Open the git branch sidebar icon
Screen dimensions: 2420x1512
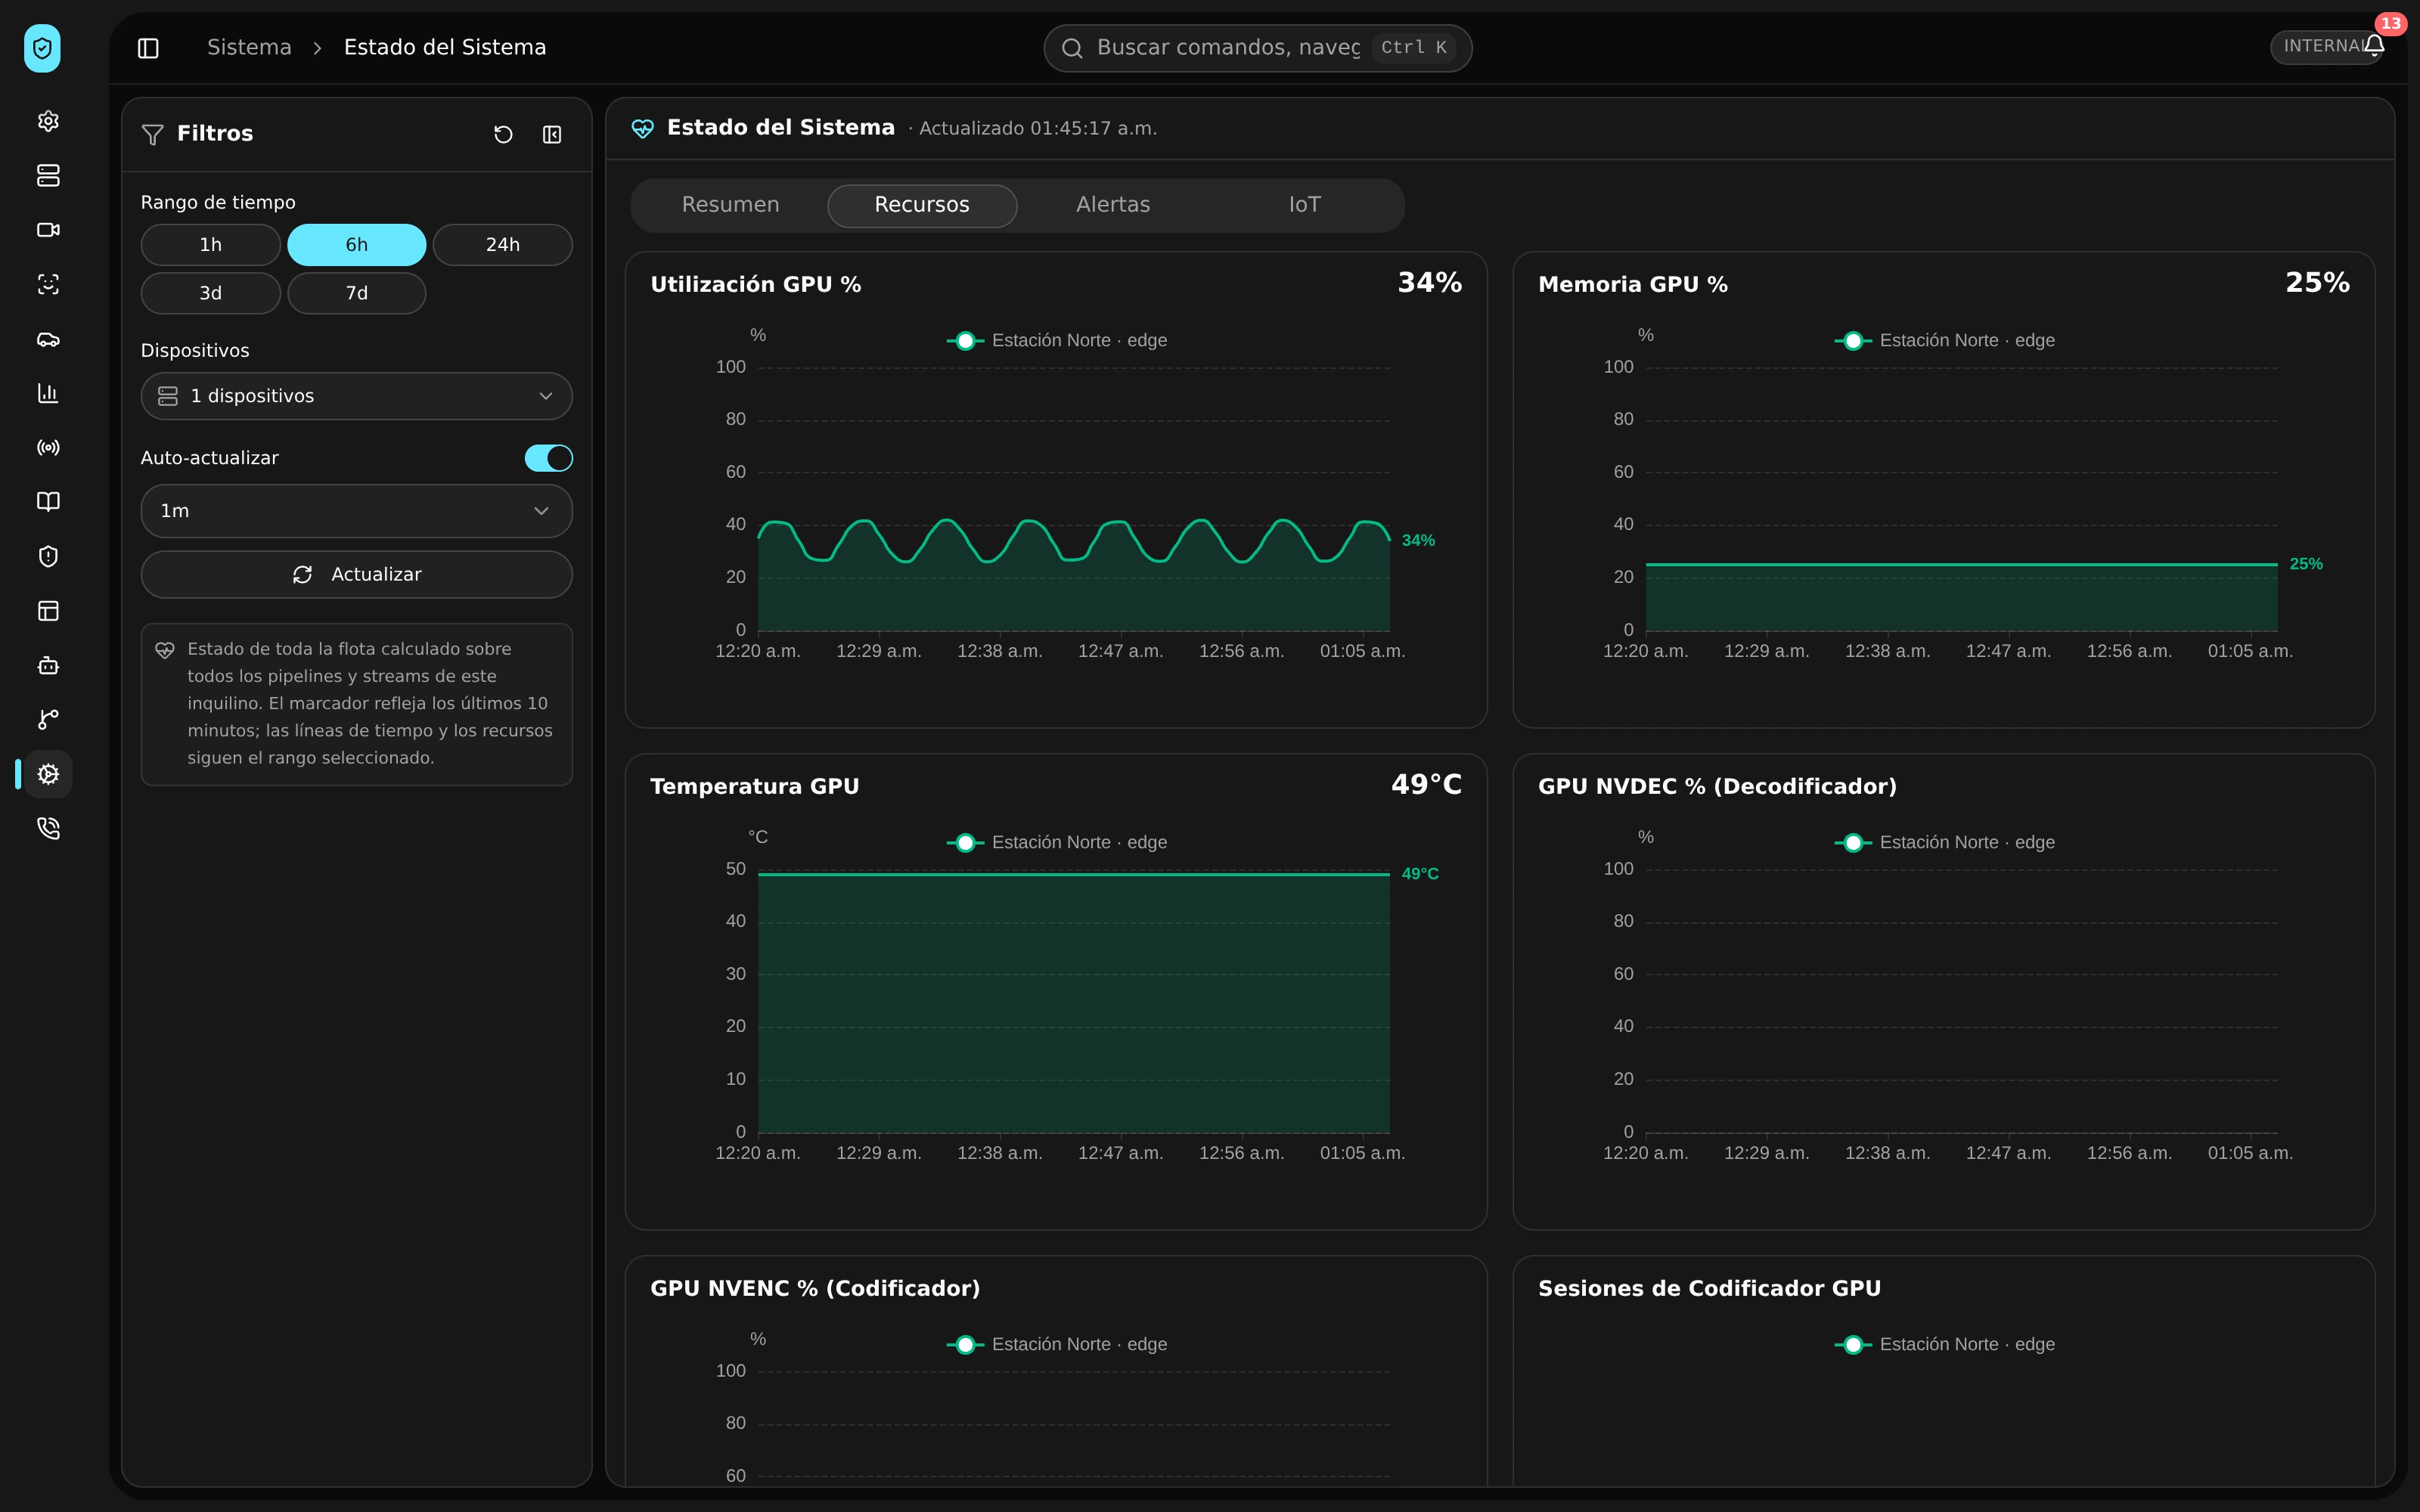click(x=48, y=719)
